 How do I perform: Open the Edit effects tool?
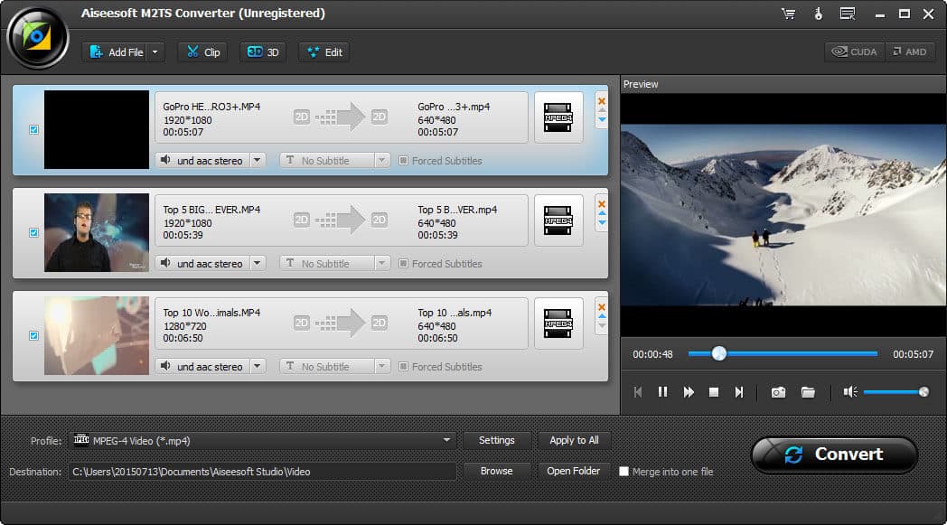point(324,52)
